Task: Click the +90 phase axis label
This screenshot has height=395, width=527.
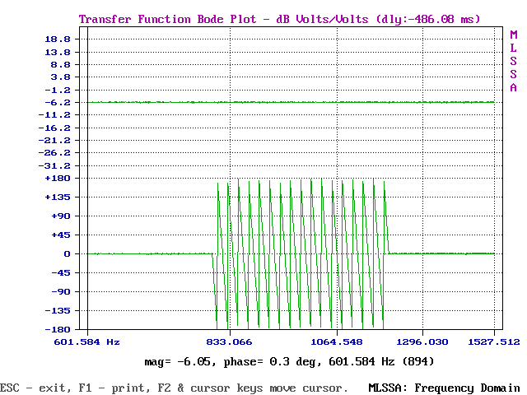Action: click(60, 216)
